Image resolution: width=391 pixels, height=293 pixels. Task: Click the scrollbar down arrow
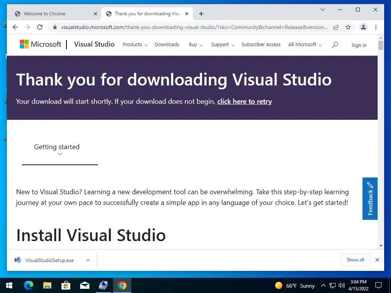pos(381,246)
